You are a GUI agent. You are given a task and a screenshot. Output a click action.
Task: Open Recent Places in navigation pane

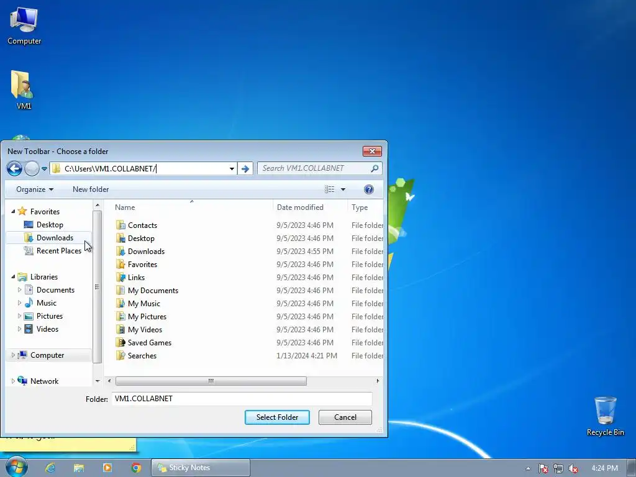[x=58, y=251]
